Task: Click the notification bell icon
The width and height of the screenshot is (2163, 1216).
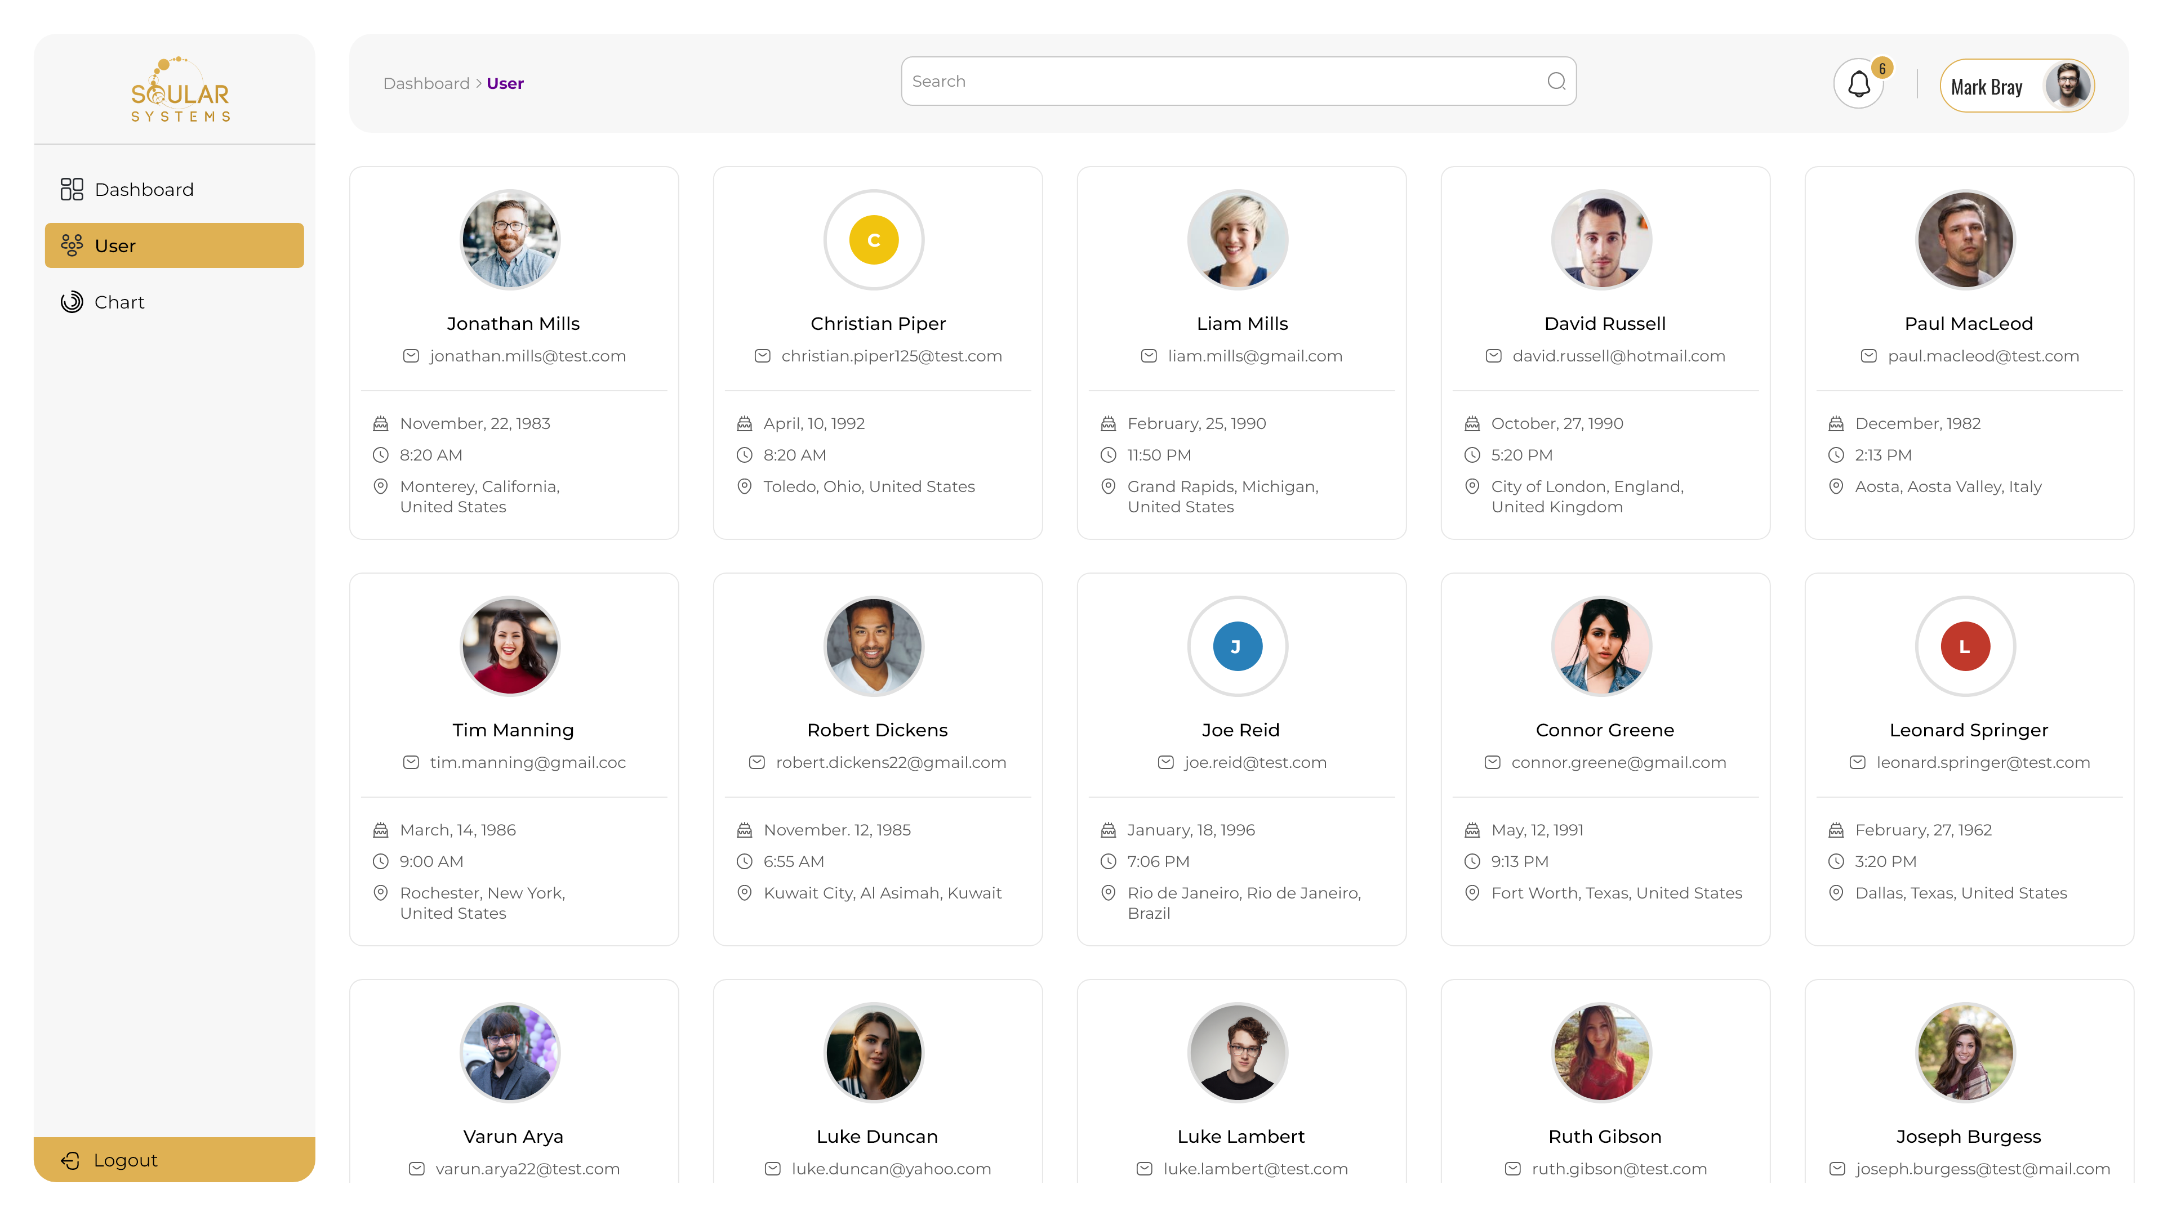Action: pyautogui.click(x=1858, y=84)
